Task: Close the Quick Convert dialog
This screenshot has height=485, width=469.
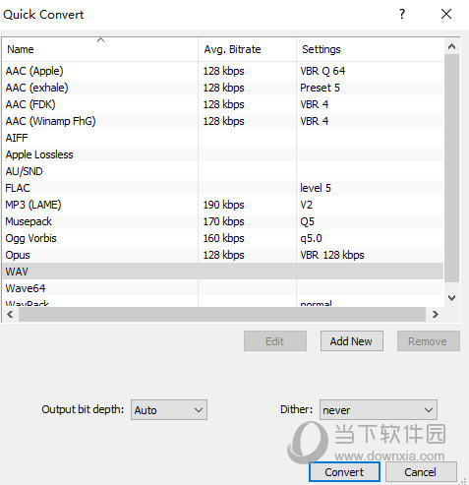Action: pos(446,14)
